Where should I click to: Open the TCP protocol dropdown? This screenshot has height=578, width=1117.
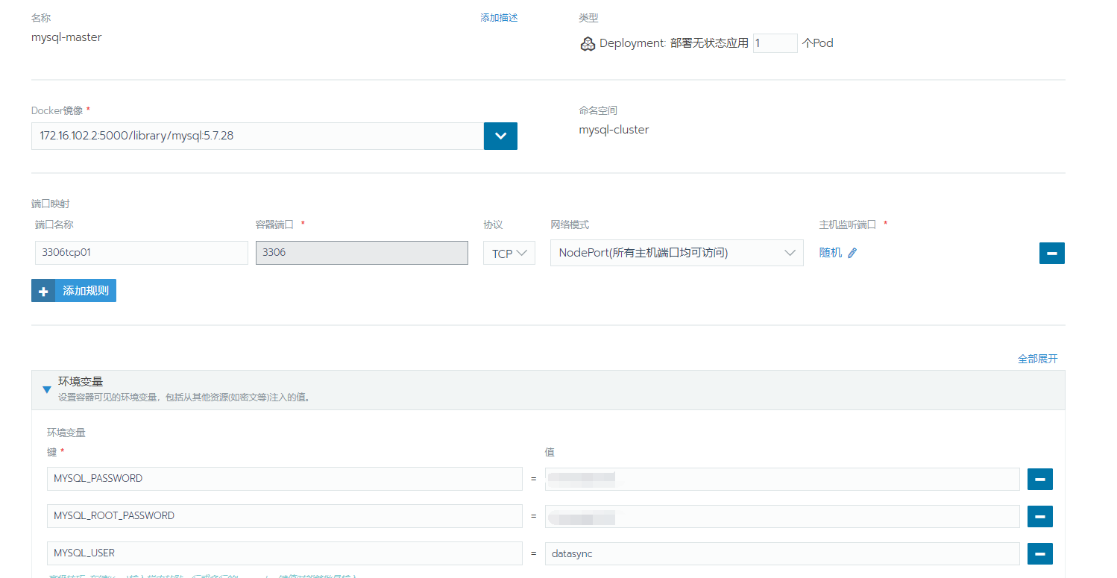point(509,253)
